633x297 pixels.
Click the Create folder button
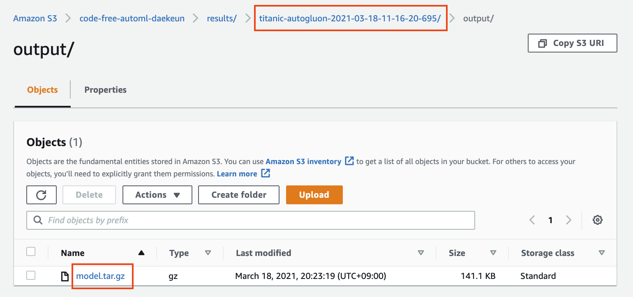pos(239,195)
